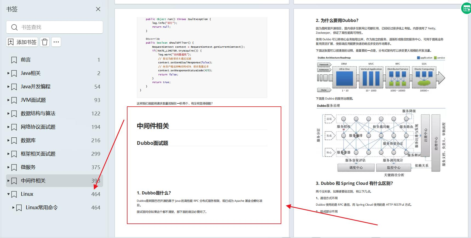The image size is (471, 238).
Task: Expand the JVM面试题 bookmark
Action: tap(8, 100)
